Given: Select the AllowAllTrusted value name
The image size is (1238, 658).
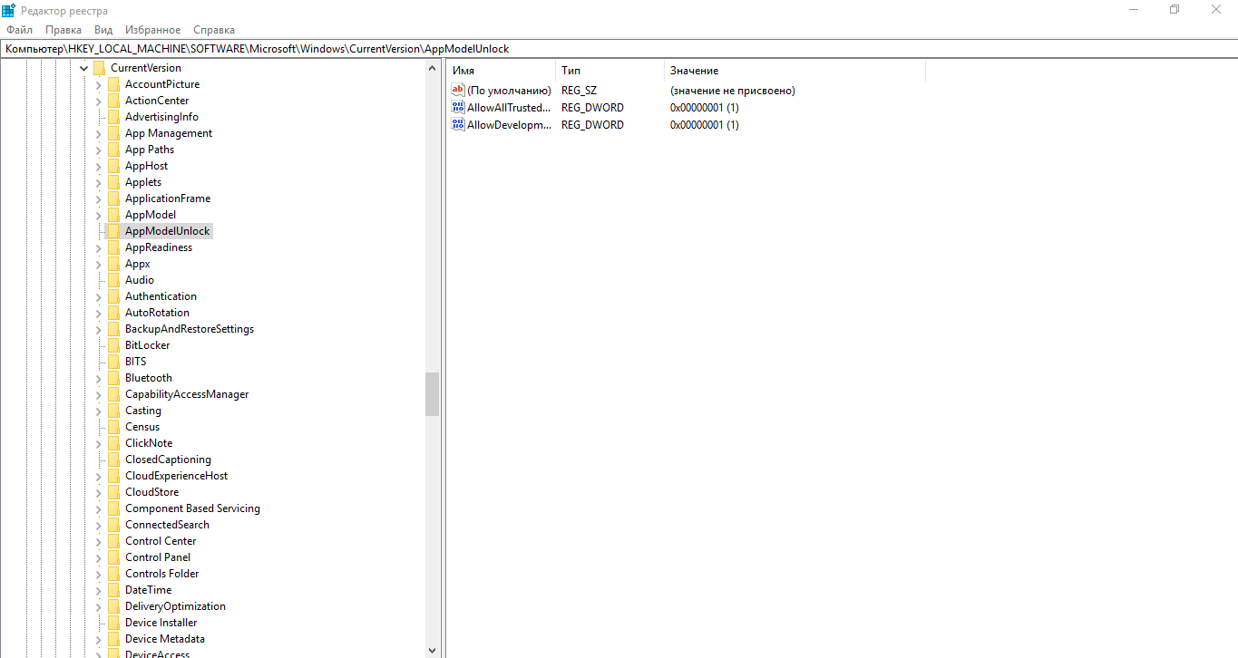Looking at the screenshot, I should [509, 108].
